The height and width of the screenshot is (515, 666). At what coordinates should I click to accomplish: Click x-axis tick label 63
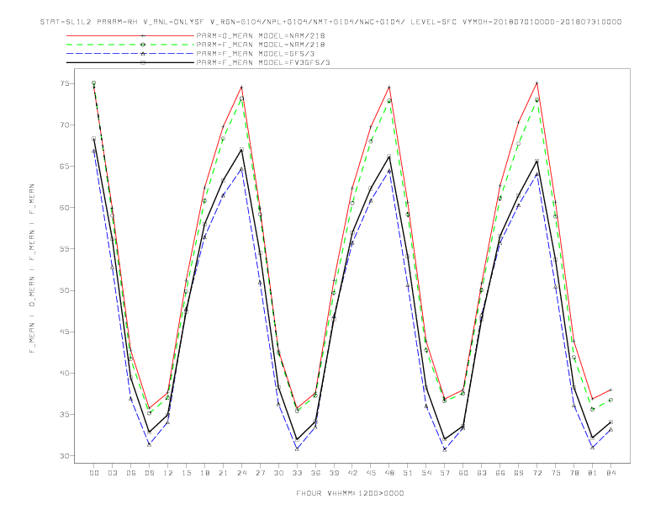482,473
